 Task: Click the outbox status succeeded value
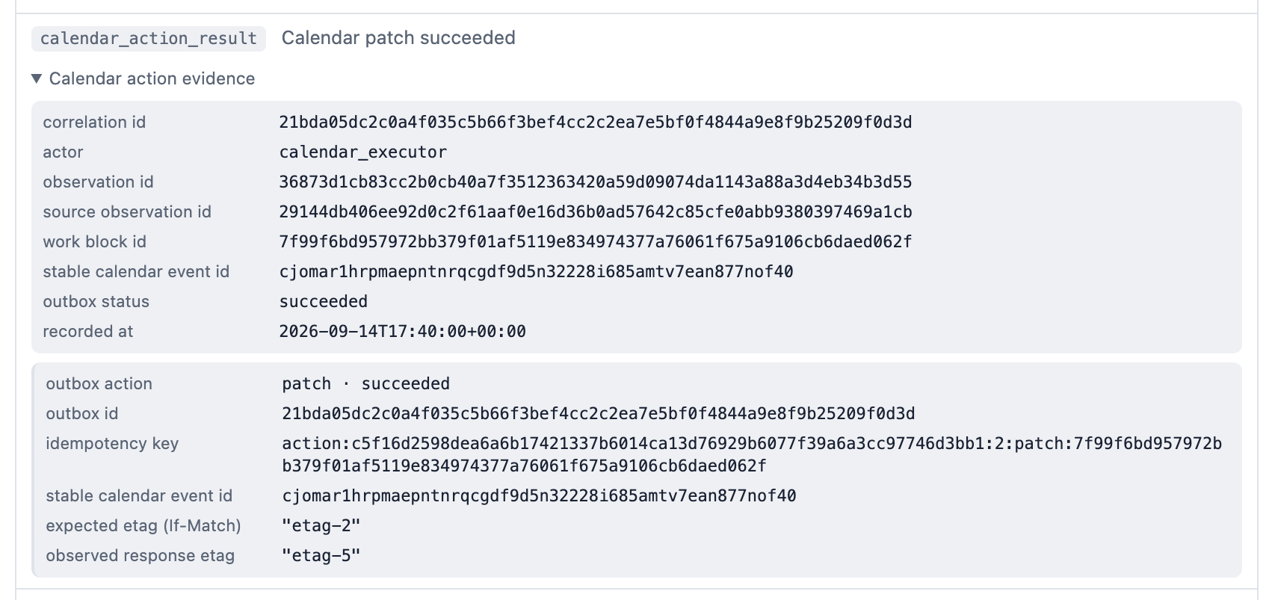pos(324,302)
